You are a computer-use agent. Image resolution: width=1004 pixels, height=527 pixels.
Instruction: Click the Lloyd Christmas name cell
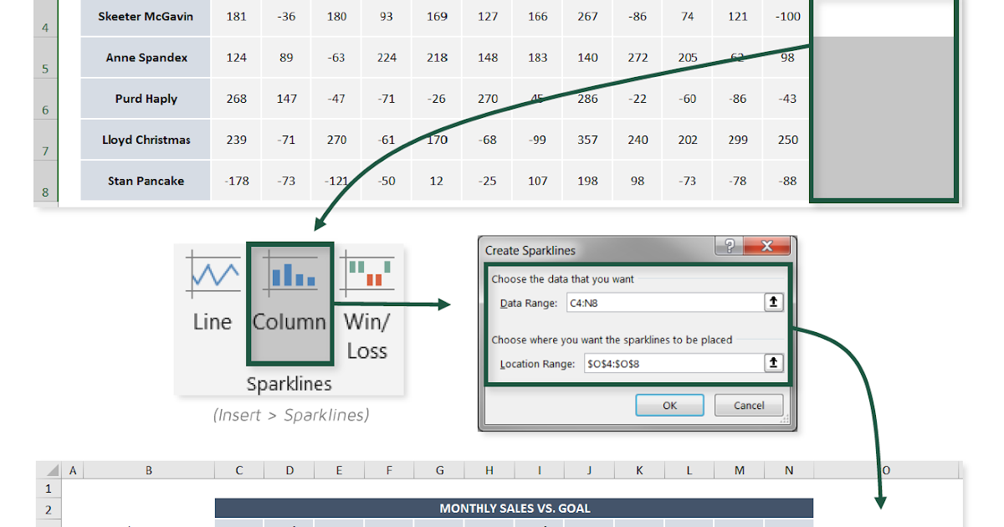145,139
